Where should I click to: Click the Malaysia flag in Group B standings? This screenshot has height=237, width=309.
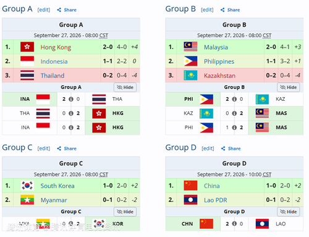click(x=190, y=46)
